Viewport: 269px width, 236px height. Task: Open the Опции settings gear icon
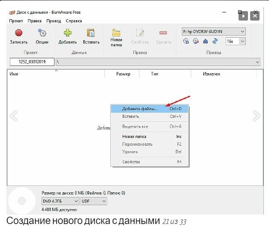pyautogui.click(x=42, y=33)
